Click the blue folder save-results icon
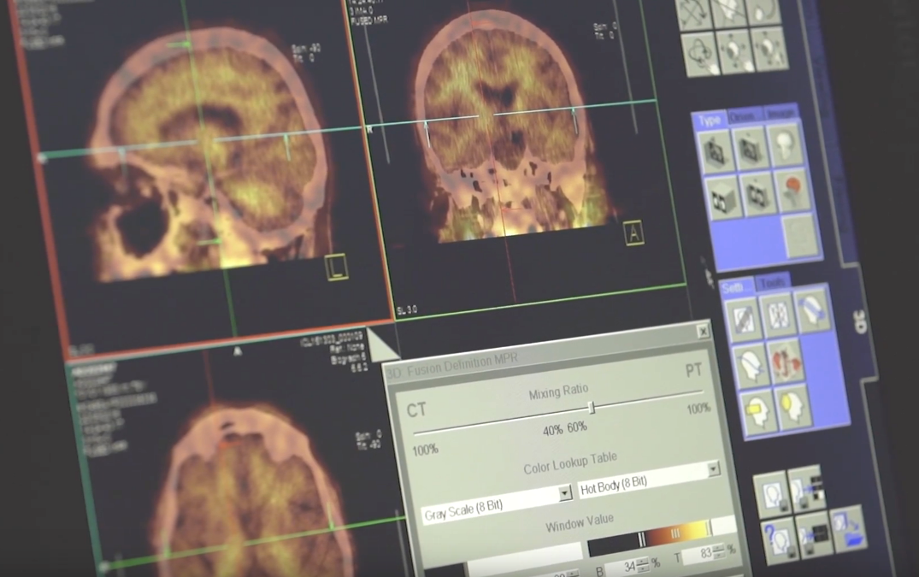 pos(850,535)
